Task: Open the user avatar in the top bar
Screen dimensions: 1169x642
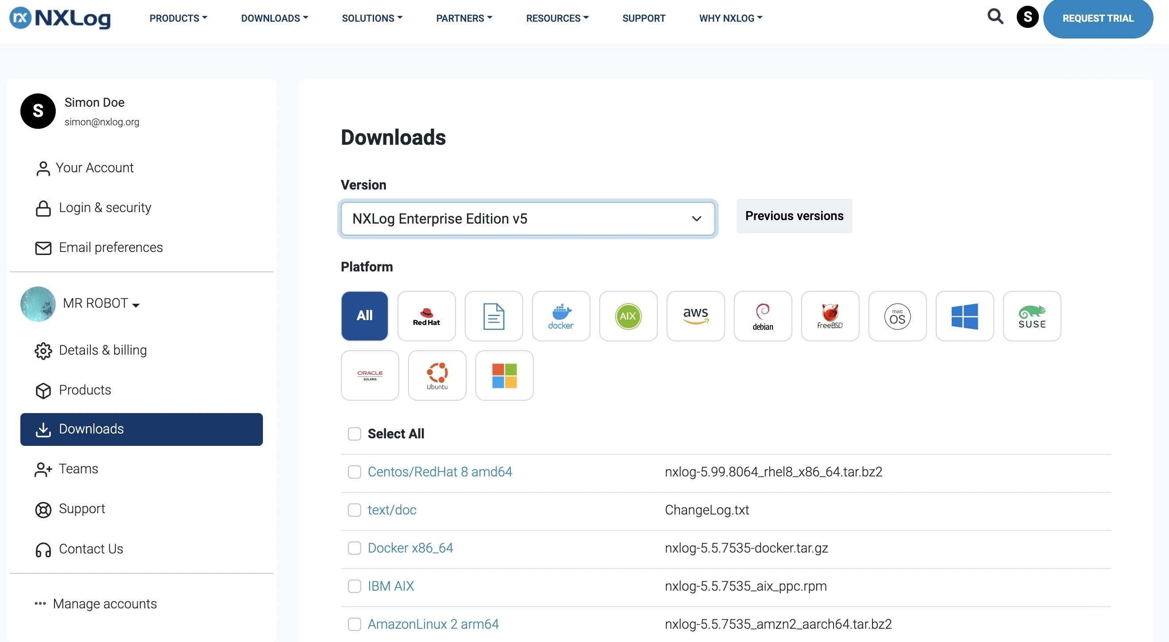Action: (x=1027, y=17)
